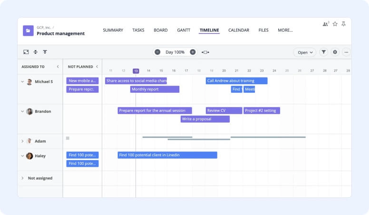Image resolution: width=369 pixels, height=215 pixels.
Task: Star the project as favorite
Action: [335, 24]
